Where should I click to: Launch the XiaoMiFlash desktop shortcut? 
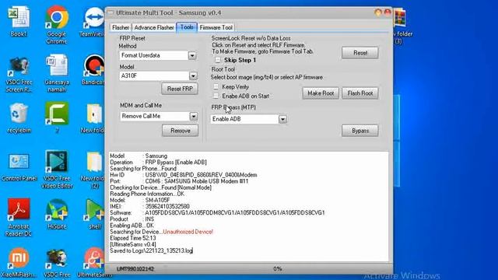(x=19, y=262)
